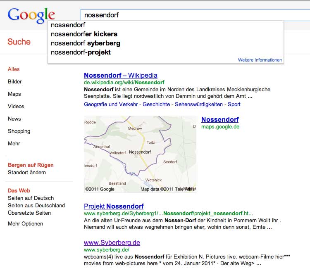The height and width of the screenshot is (273, 310).
Task: Pick 'nossendorf-projekt' from suggestions
Action: [81, 52]
